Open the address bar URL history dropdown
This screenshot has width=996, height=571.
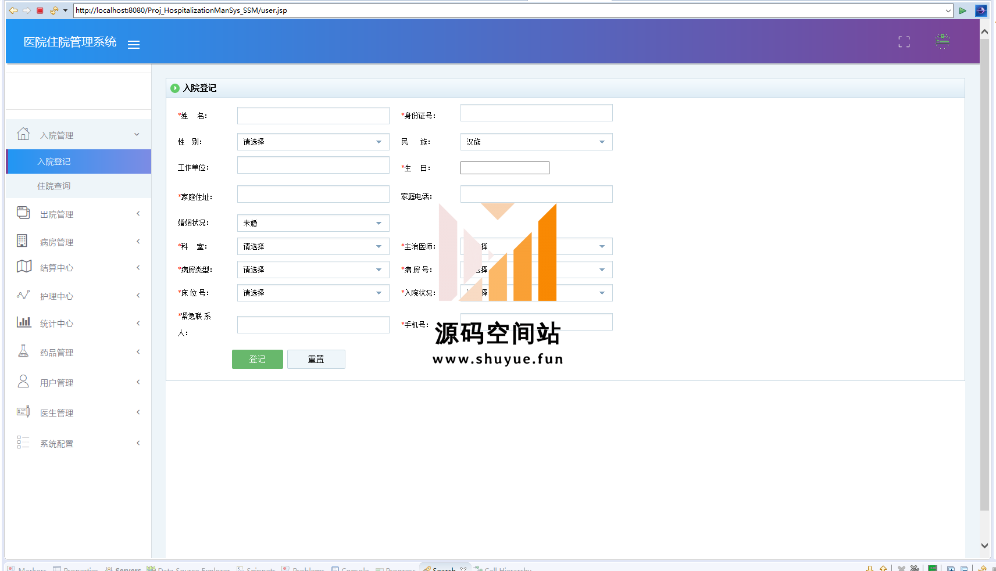point(948,10)
